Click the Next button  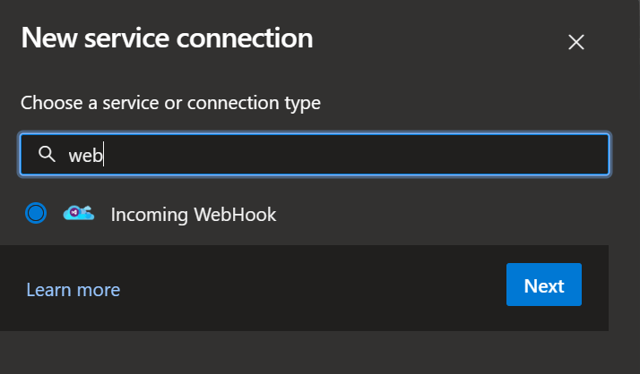pyautogui.click(x=543, y=285)
